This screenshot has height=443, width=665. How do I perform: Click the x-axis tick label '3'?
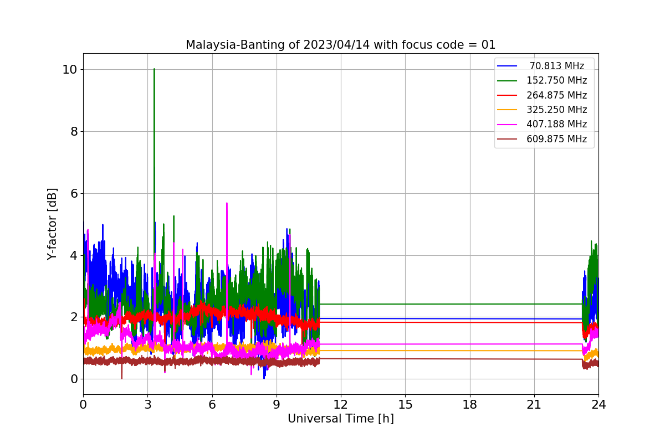pyautogui.click(x=147, y=405)
